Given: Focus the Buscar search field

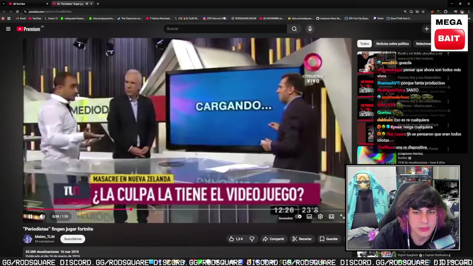Looking at the screenshot, I should point(225,29).
